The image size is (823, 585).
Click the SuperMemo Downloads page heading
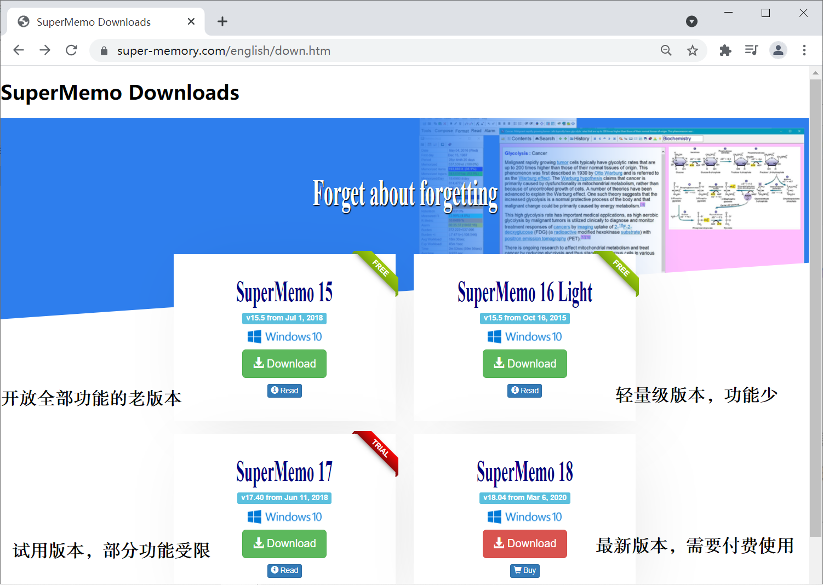(120, 93)
